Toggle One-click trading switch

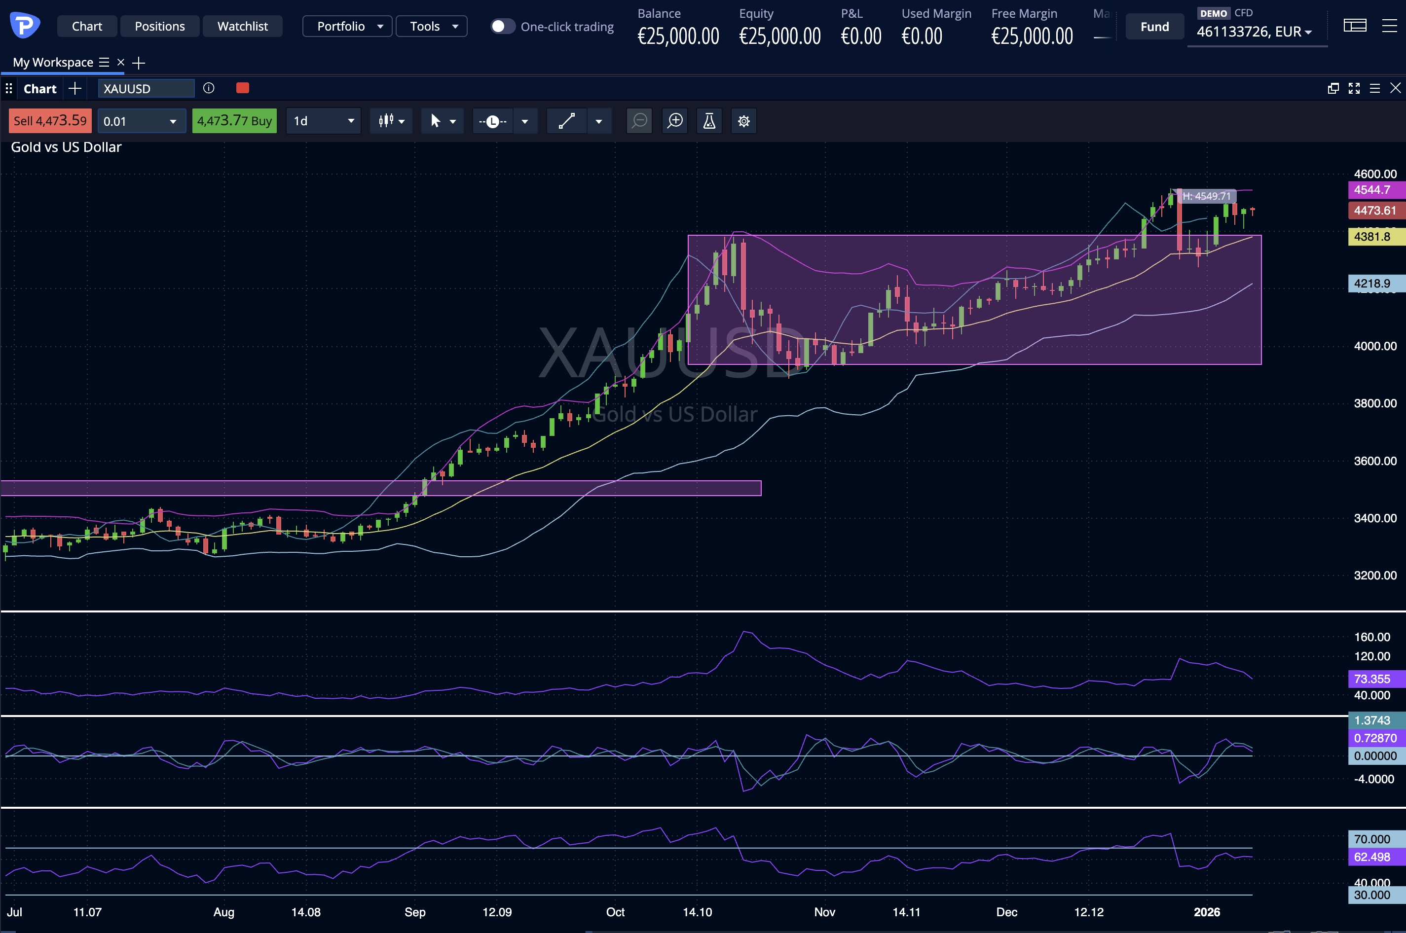pyautogui.click(x=502, y=26)
